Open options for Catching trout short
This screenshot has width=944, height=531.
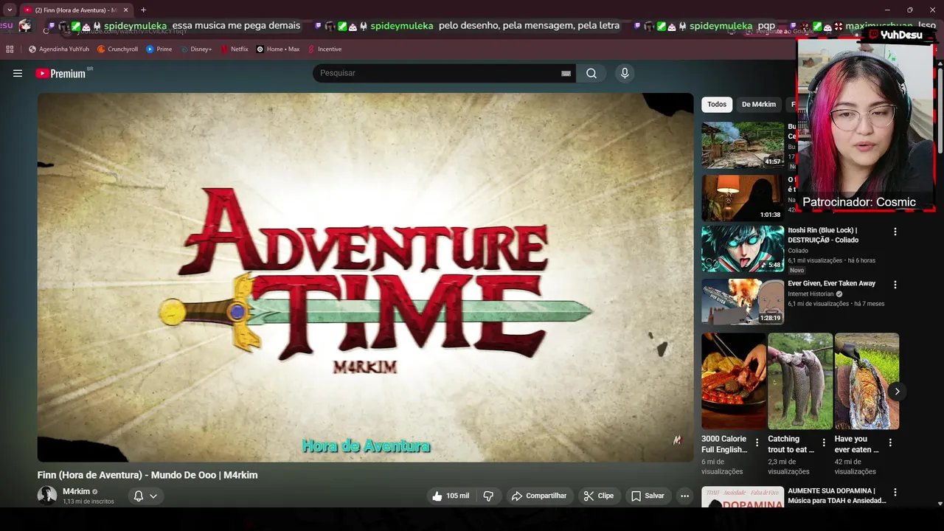tap(824, 442)
